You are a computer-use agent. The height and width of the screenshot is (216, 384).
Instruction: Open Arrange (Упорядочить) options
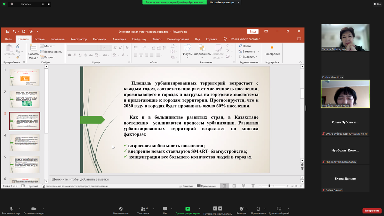click(202, 51)
